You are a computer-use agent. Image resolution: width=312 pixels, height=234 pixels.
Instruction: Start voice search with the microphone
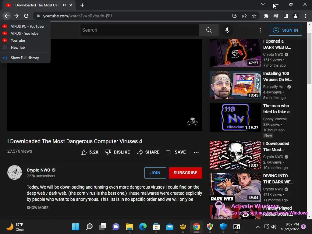[x=227, y=30]
